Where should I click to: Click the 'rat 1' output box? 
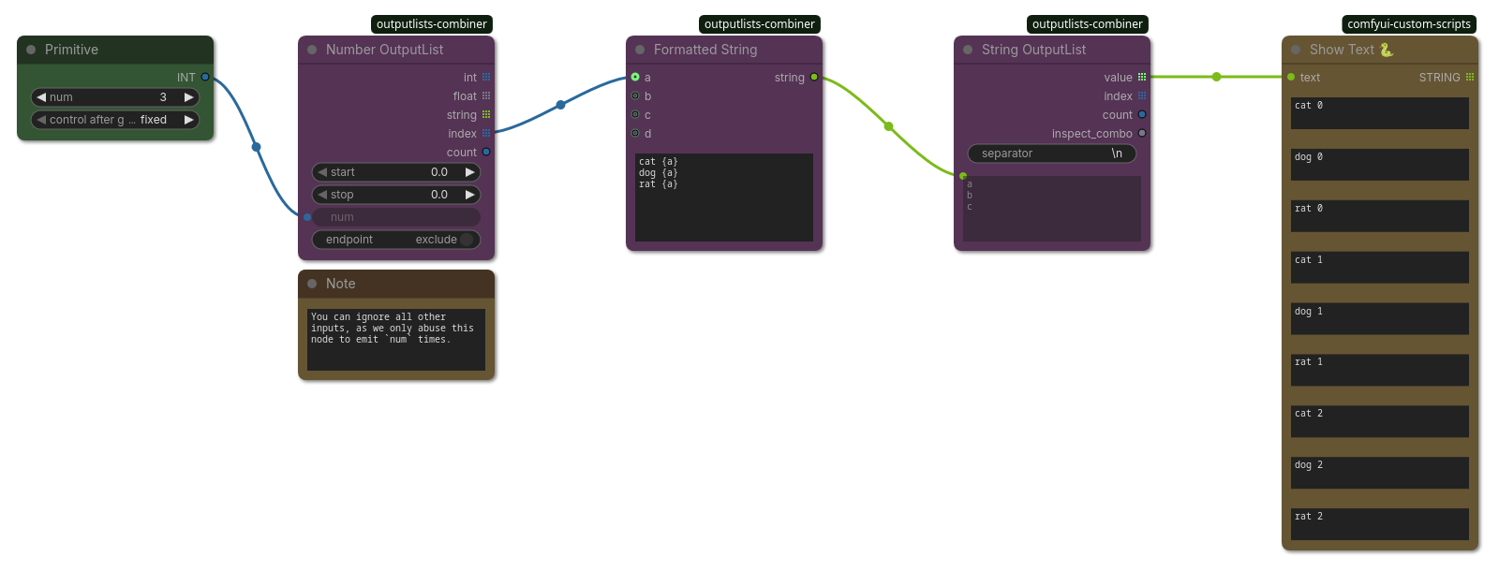click(x=1380, y=370)
